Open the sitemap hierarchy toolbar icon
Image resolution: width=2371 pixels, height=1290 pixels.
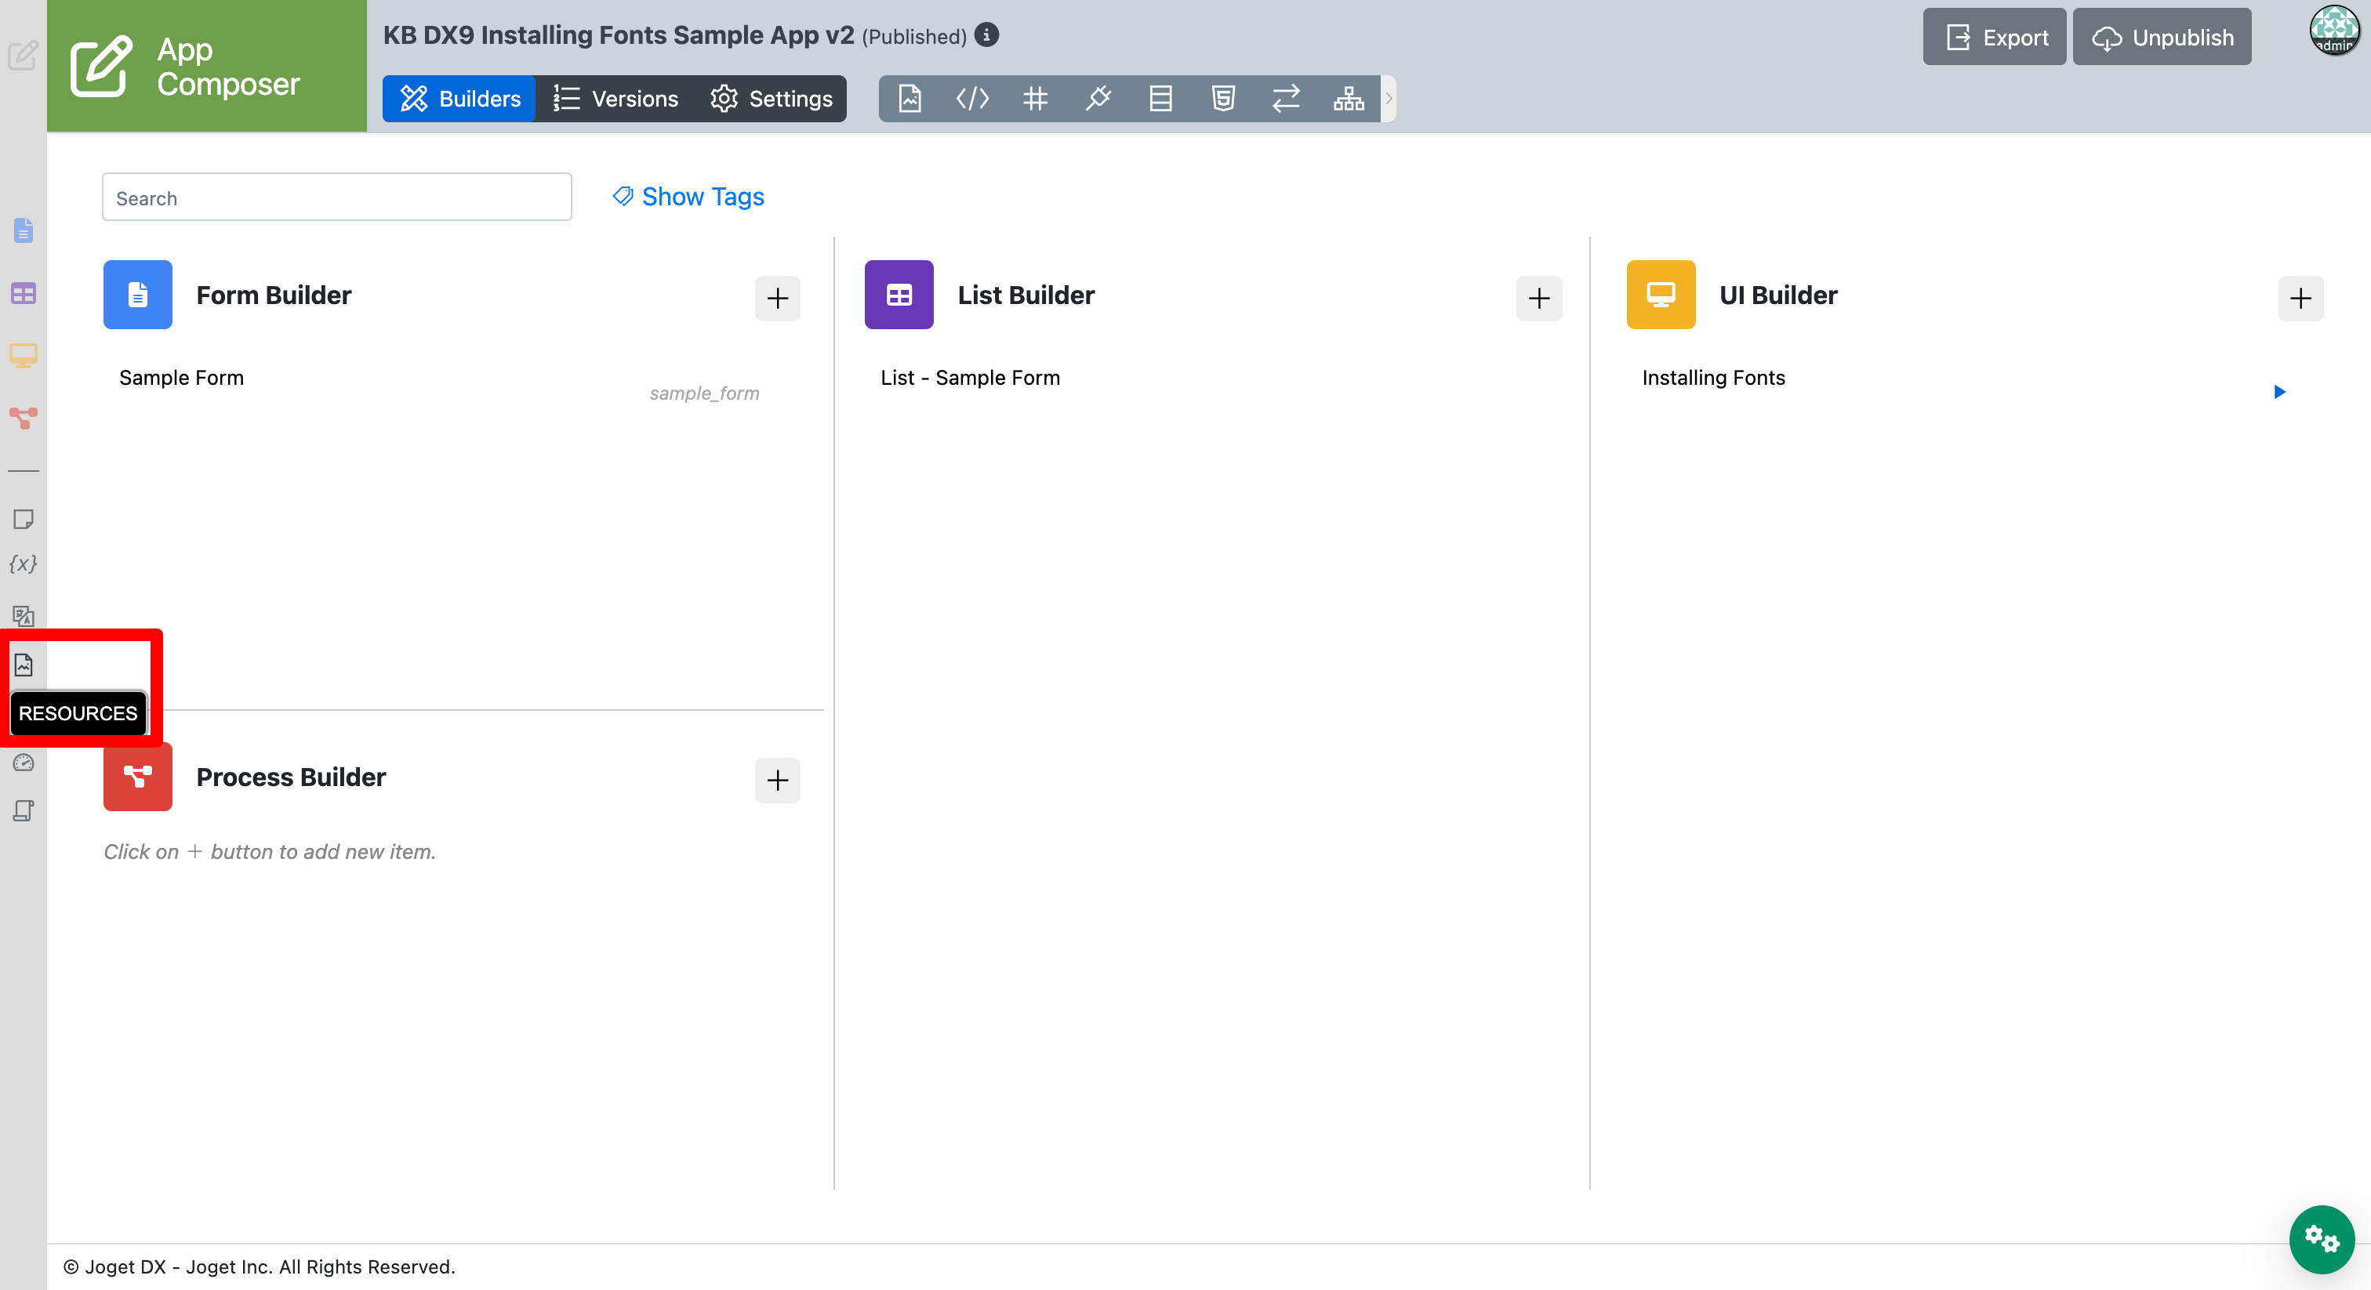(x=1349, y=99)
